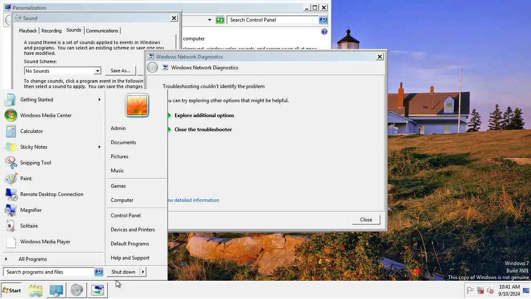Viewport: 531px width, 299px height.
Task: Open Help and Support
Action: coord(130,258)
